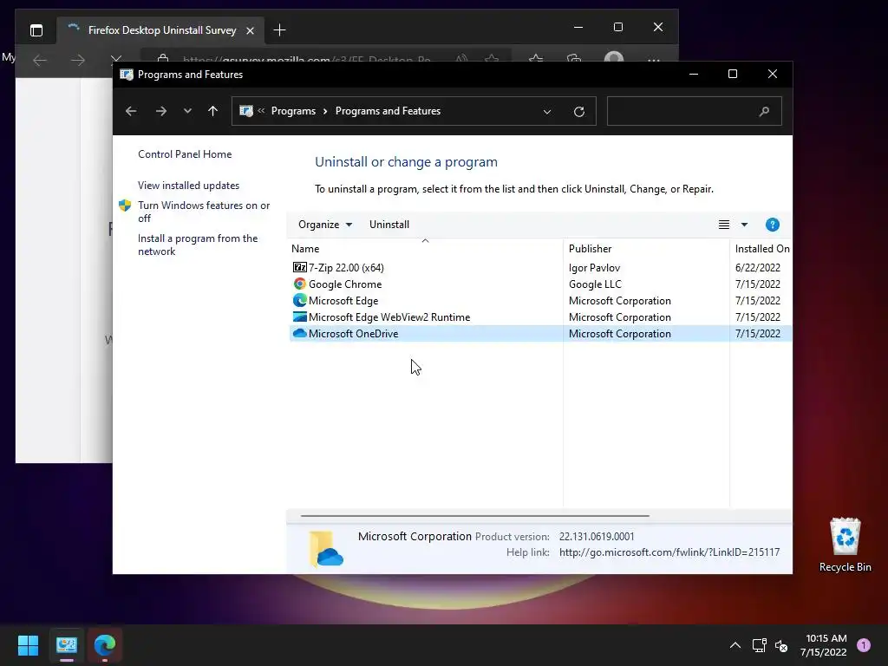888x666 pixels.
Task: Select the Microsoft Edge program icon
Action: point(299,300)
